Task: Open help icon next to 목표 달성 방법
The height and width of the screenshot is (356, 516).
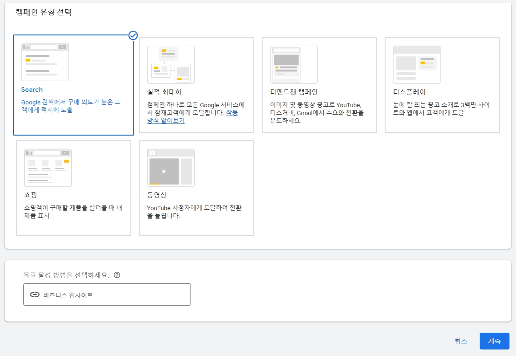Action: (x=117, y=275)
